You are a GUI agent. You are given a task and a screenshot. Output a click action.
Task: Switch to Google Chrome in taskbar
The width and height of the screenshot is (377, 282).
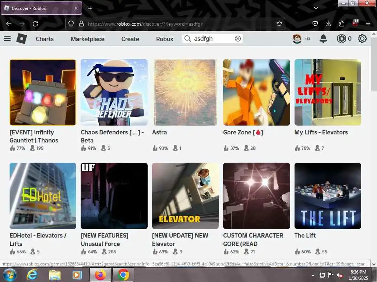coord(123,275)
